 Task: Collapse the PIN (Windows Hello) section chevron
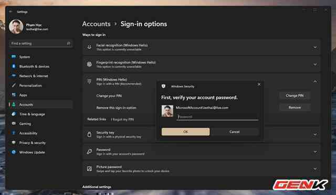(315, 82)
